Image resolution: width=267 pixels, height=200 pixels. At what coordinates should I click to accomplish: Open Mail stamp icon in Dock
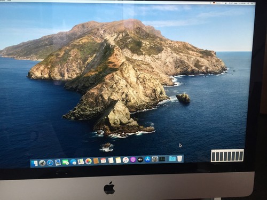58,162
